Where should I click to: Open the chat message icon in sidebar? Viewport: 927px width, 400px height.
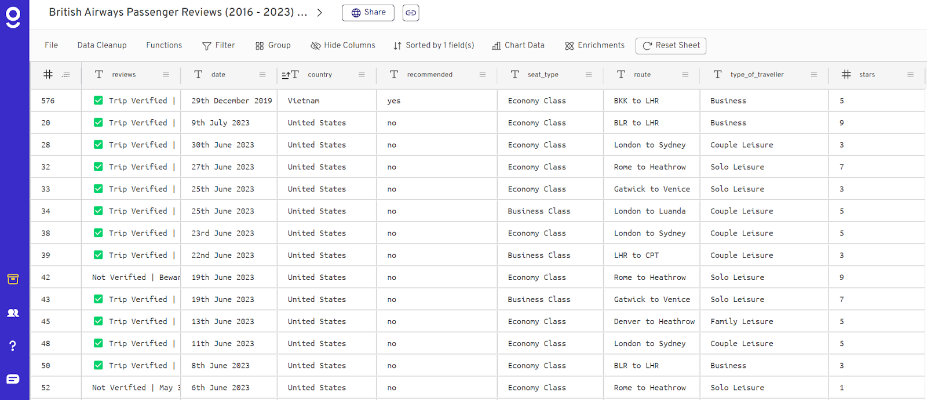click(13, 379)
